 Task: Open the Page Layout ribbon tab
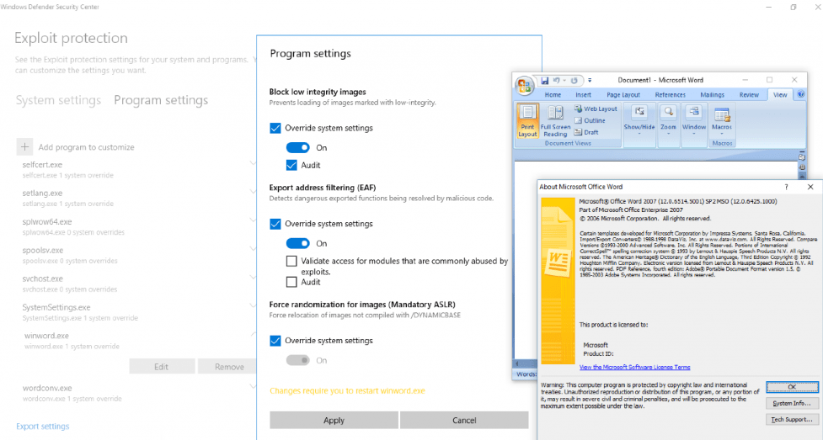[623, 95]
